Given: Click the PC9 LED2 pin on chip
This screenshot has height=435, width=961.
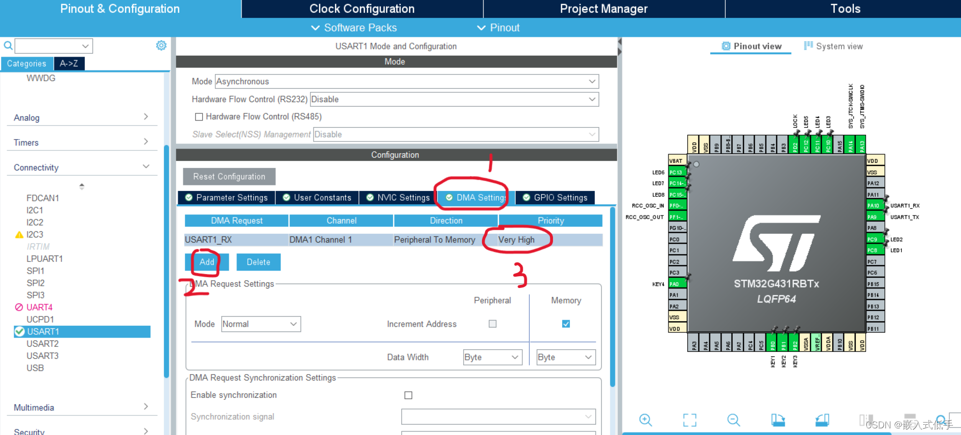Looking at the screenshot, I should [875, 239].
